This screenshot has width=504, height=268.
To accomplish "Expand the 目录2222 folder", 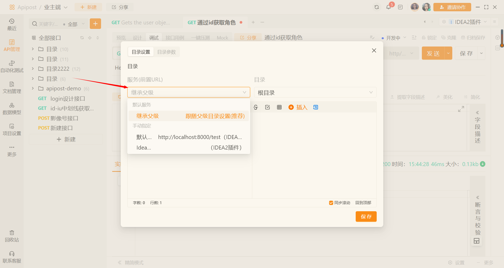I will pos(33,69).
